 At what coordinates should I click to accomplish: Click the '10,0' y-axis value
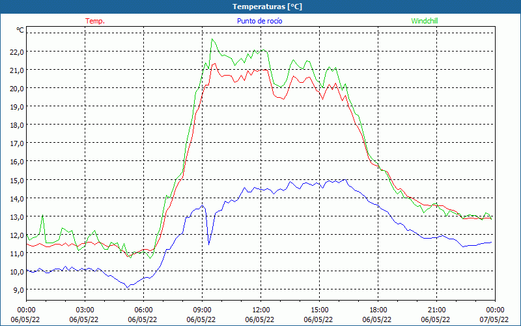[x=18, y=271]
